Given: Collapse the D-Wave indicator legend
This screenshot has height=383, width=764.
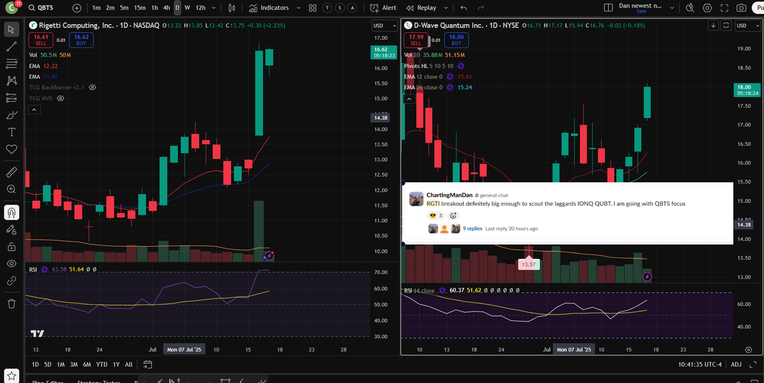Looking at the screenshot, I should coord(409,98).
